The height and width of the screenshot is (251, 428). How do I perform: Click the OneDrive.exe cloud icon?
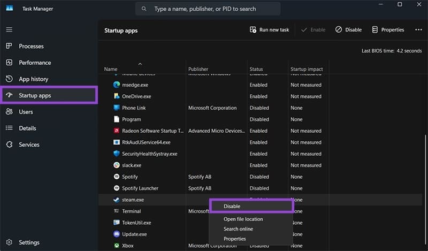click(117, 96)
